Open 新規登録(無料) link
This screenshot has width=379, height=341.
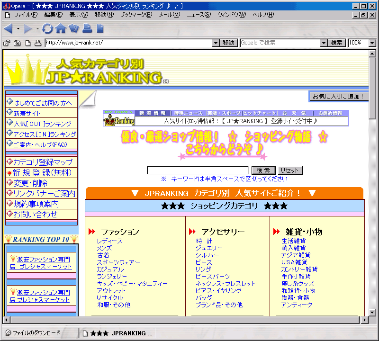point(42,173)
